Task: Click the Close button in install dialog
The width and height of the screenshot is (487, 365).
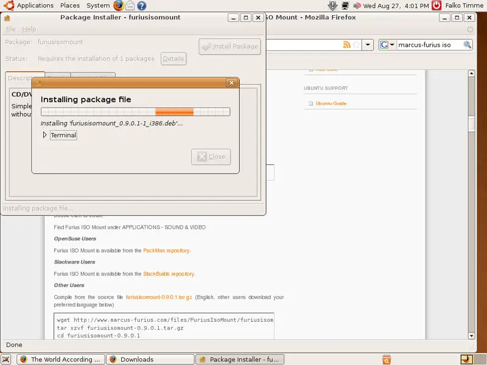Action: tap(211, 156)
